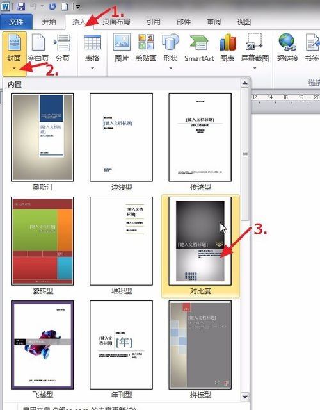
Task: Pick the 瓷砖型 cover page thumbnail
Action: pos(43,241)
